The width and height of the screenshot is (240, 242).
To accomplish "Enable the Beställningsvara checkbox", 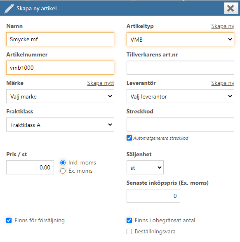I will (x=129, y=232).
